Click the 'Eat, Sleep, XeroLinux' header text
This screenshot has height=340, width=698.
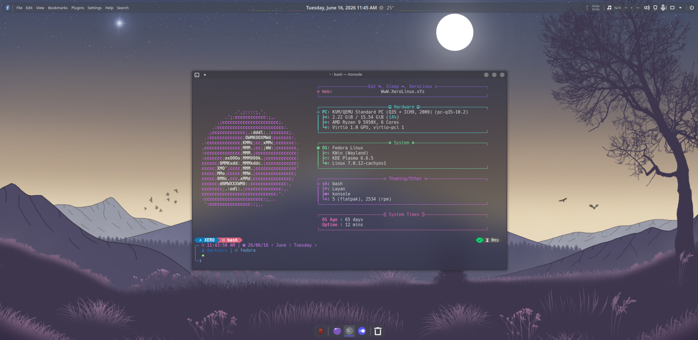point(402,86)
